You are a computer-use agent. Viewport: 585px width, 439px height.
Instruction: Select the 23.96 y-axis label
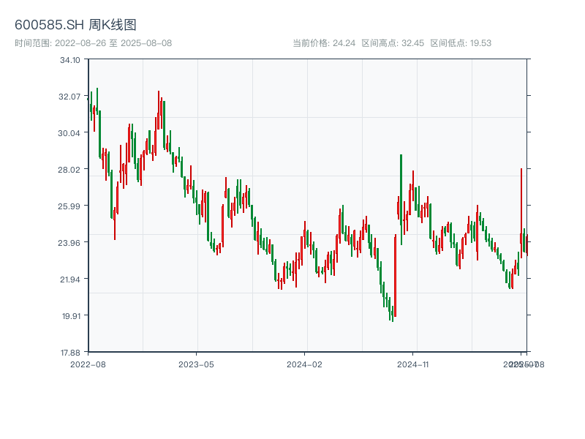tap(70, 243)
